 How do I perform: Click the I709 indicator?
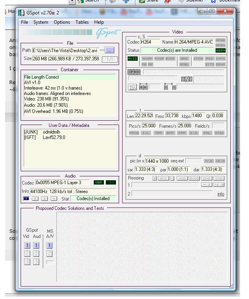(198, 58)
